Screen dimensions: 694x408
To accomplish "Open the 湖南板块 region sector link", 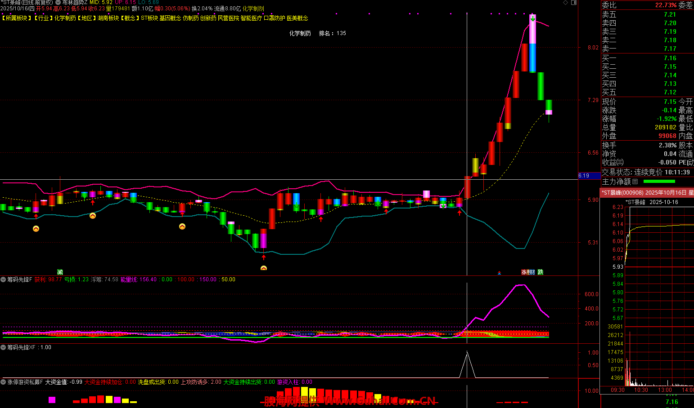I will click(108, 18).
